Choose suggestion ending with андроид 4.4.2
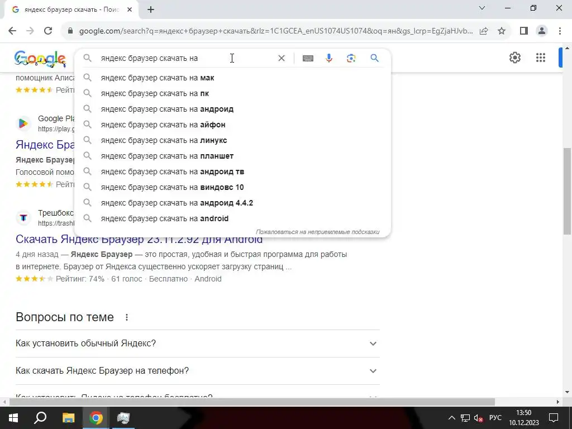This screenshot has height=429, width=572. pyautogui.click(x=232, y=203)
